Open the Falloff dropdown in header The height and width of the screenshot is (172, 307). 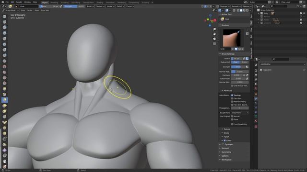pyautogui.click(x=120, y=6)
